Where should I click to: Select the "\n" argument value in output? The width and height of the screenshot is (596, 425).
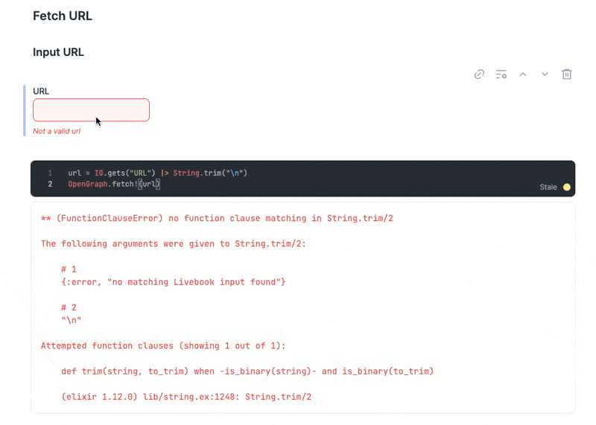pos(71,320)
